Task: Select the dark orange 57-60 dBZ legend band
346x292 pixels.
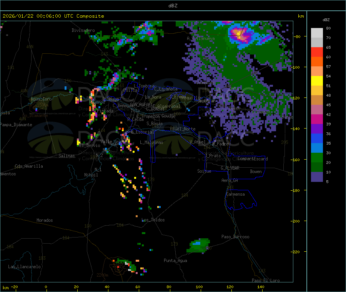Action: point(317,62)
